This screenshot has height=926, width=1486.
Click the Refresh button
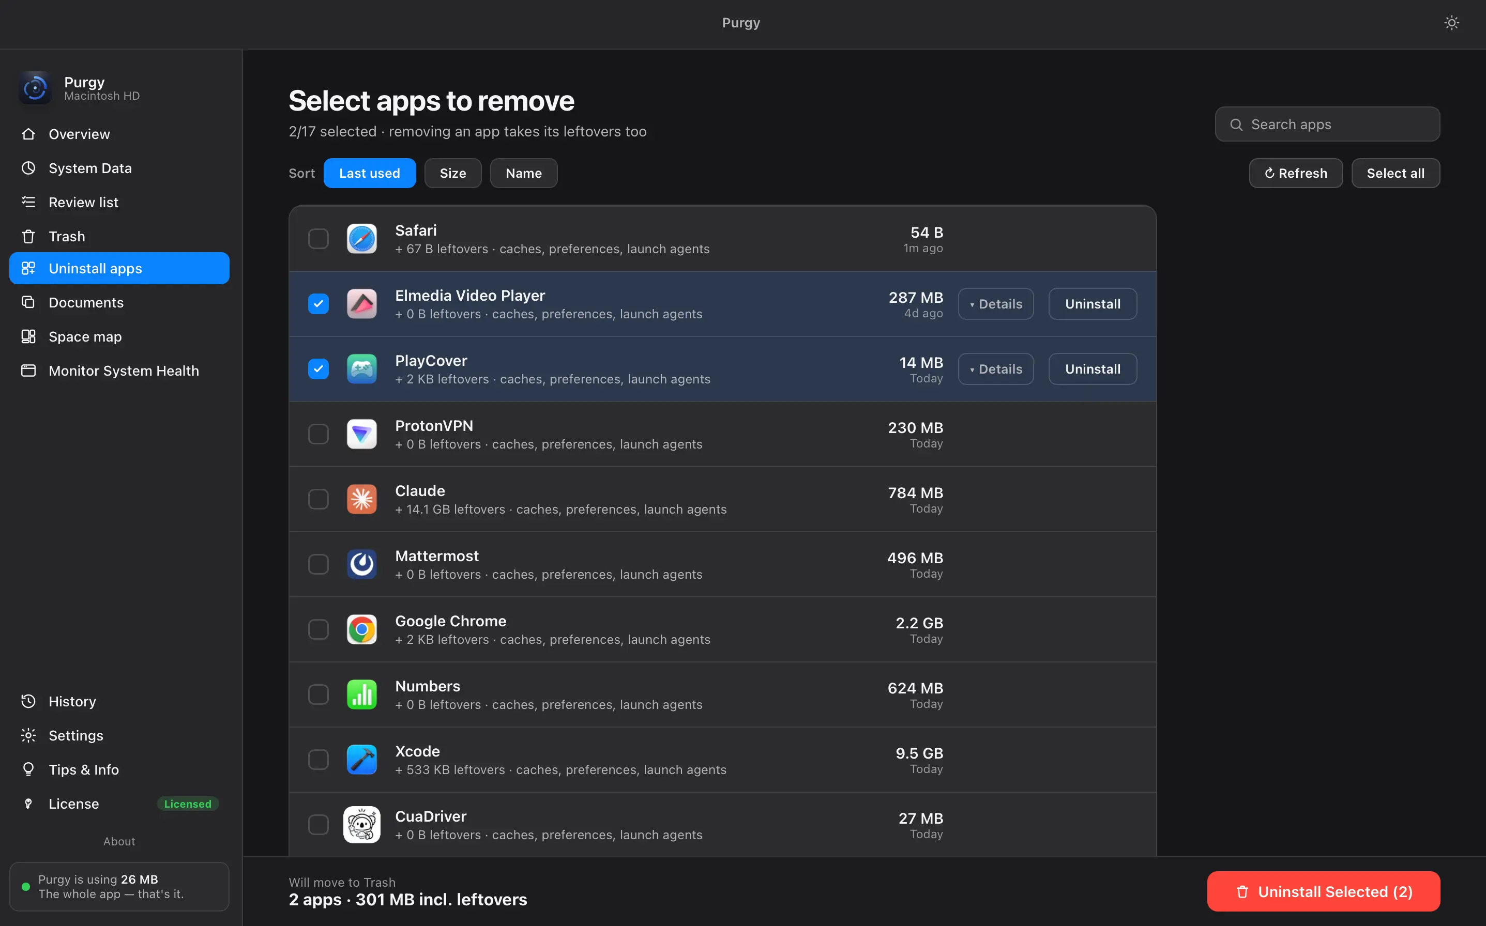pyautogui.click(x=1296, y=173)
